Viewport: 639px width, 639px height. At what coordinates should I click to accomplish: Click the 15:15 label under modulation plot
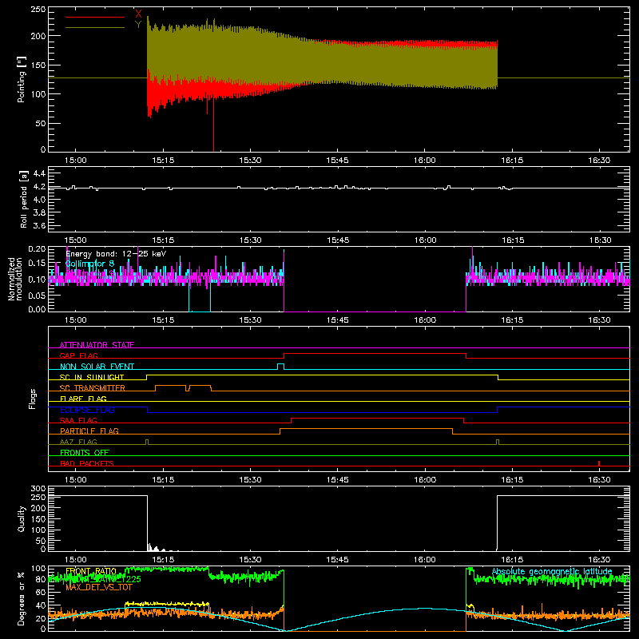163,320
